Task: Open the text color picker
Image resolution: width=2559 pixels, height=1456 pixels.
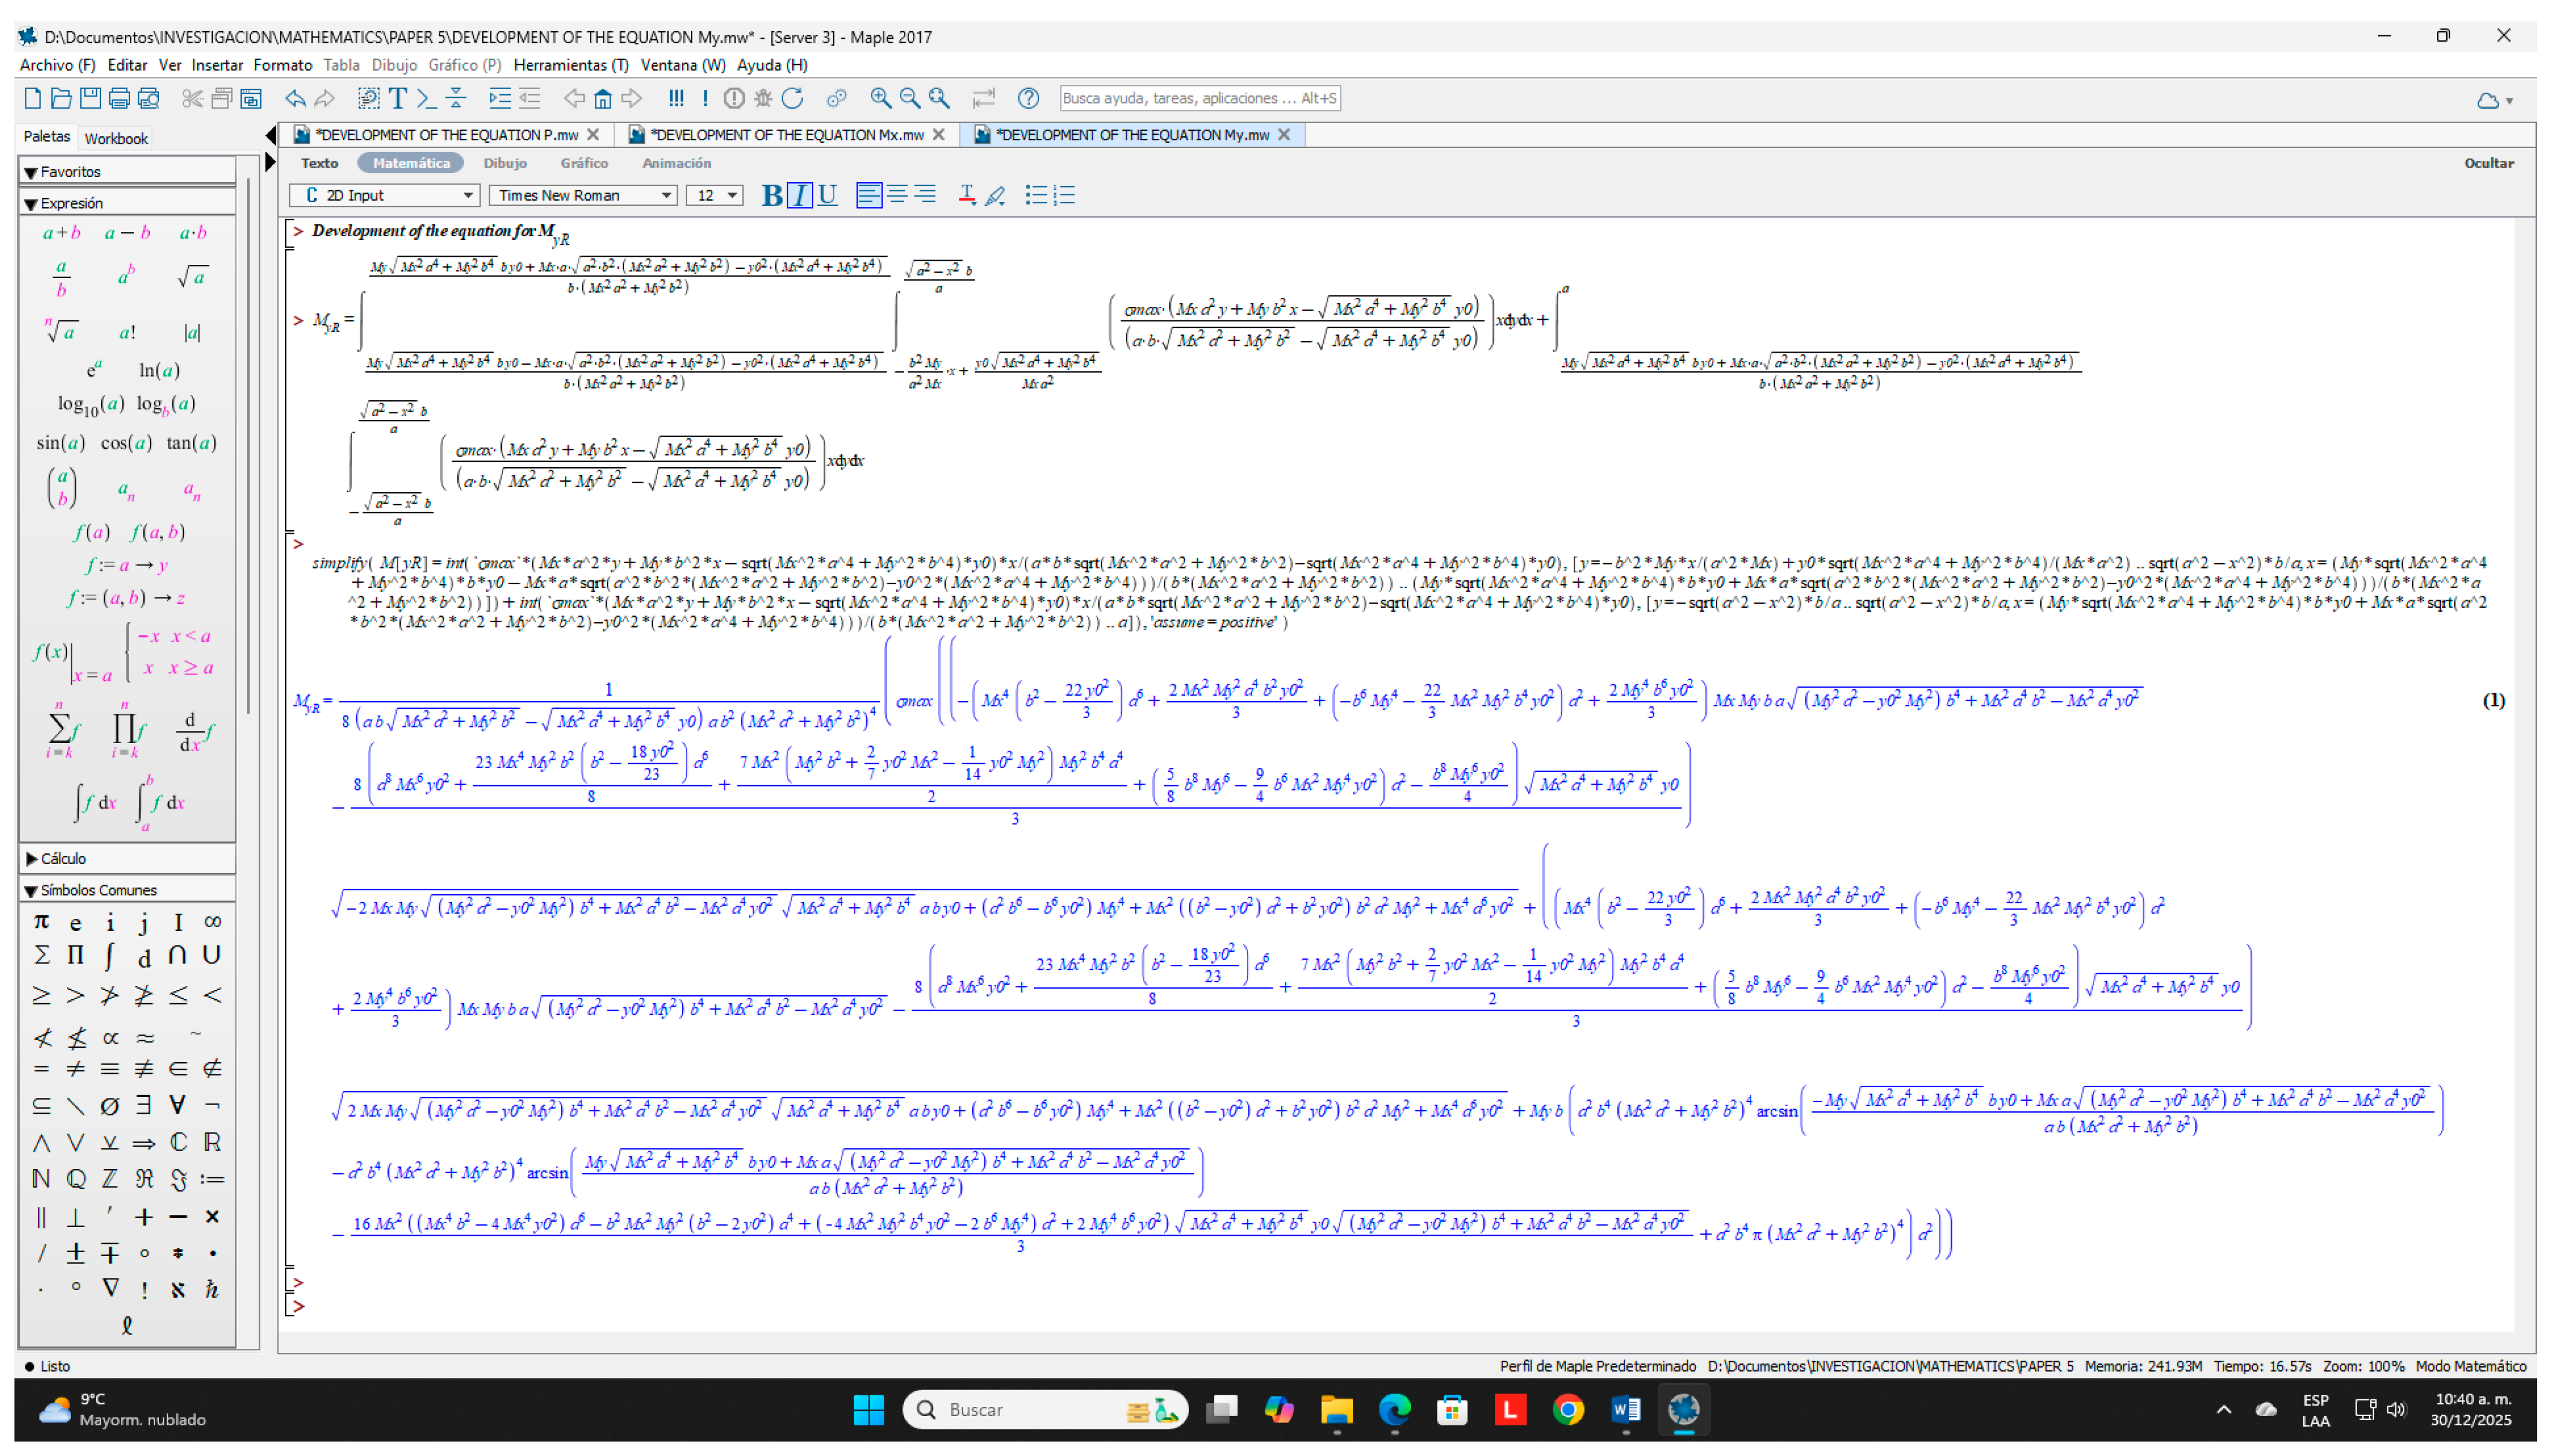Action: (x=967, y=195)
